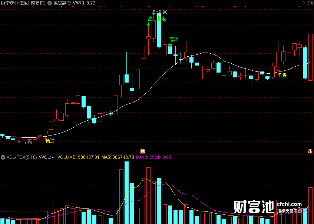Open the dropdown beside 翰宇药业 chart title

tap(49, 3)
